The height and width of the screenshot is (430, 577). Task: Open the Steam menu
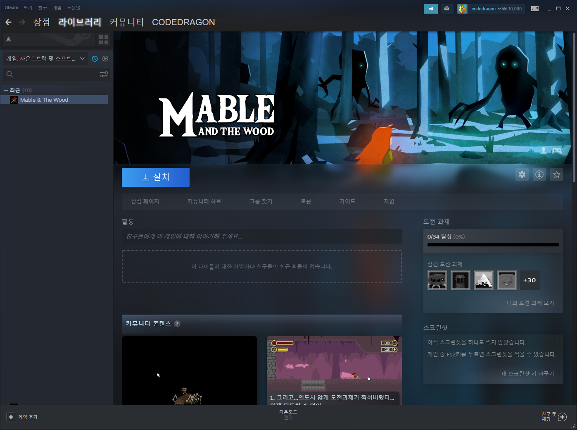click(x=12, y=7)
